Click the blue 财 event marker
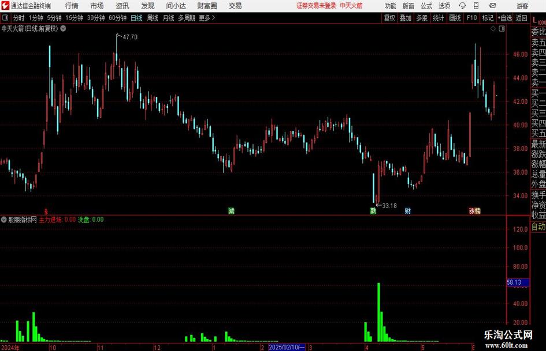The height and width of the screenshot is (351, 546). (x=408, y=210)
